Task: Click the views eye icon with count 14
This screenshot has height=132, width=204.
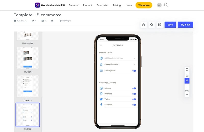Action: 33,21
